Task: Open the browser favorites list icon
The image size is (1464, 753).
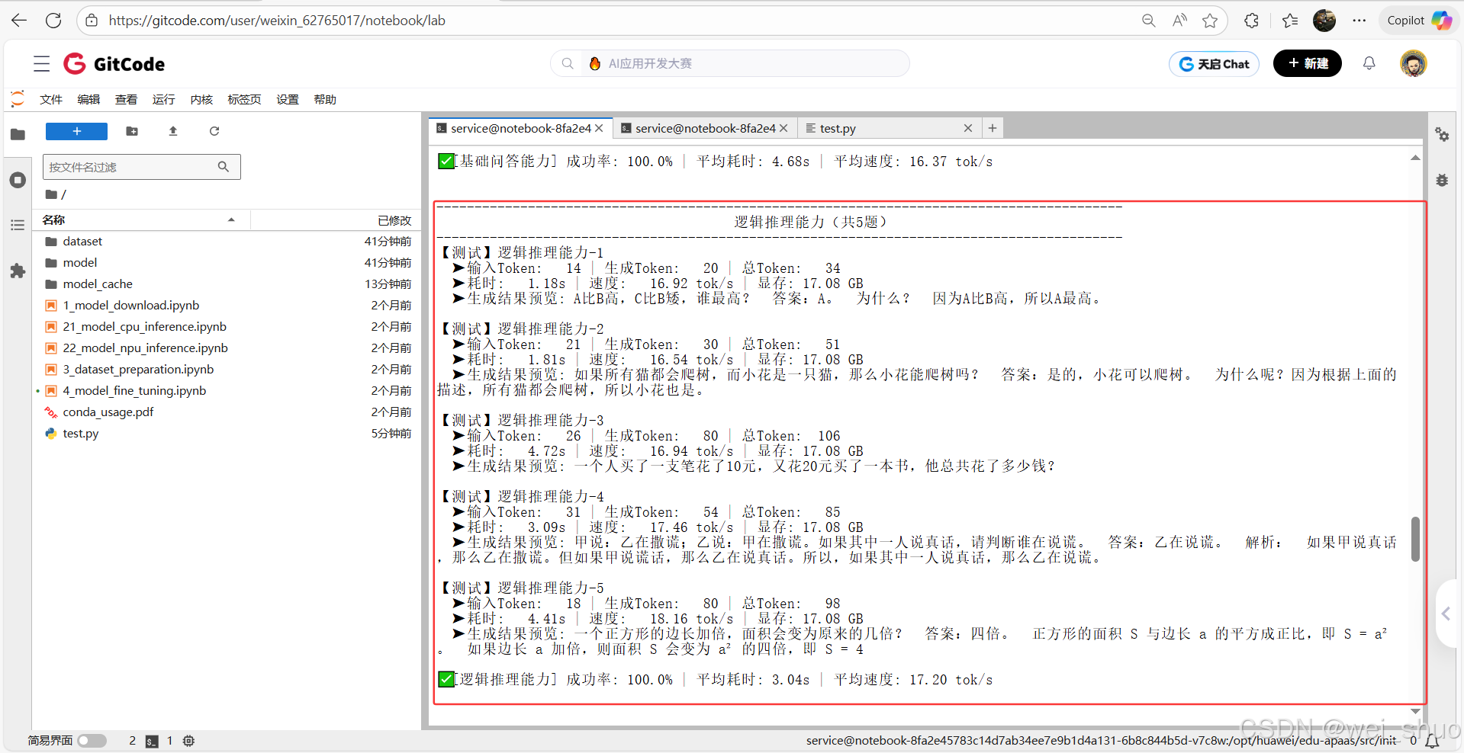Action: 1290,21
